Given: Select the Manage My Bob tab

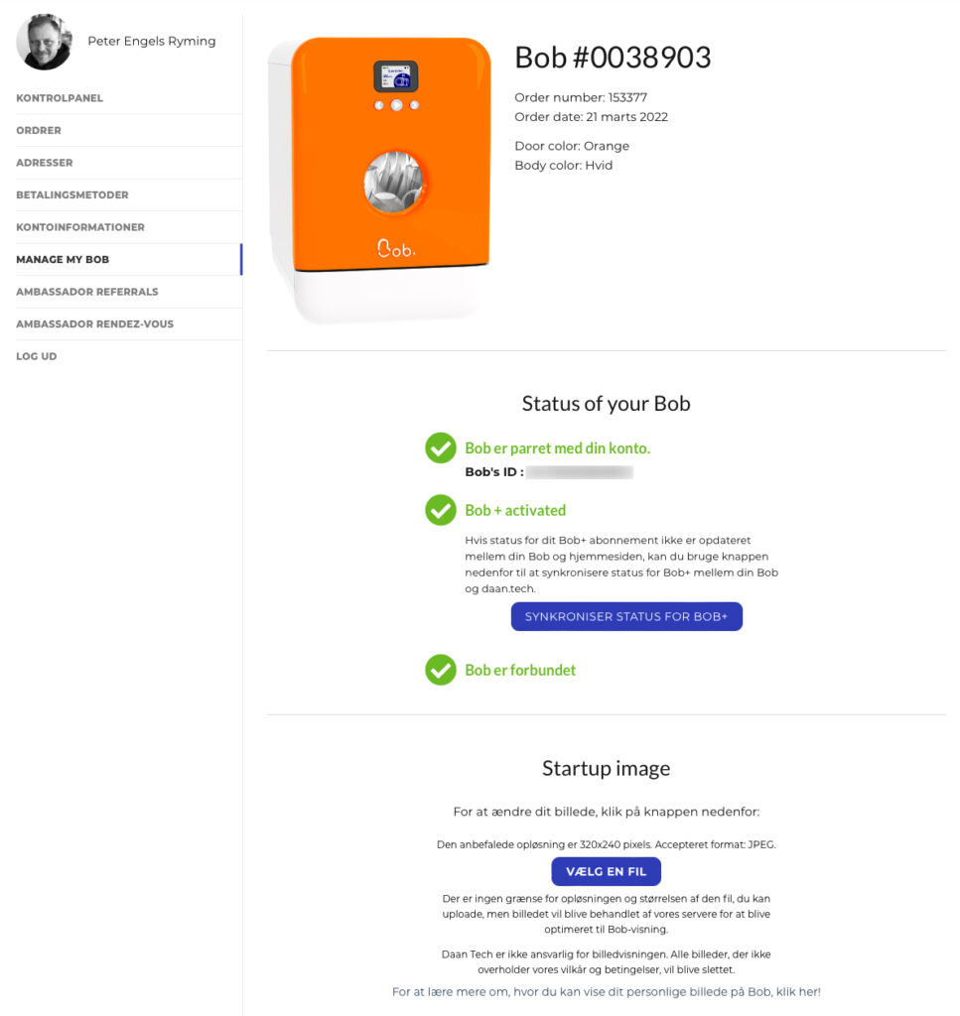Looking at the screenshot, I should coord(63,259).
